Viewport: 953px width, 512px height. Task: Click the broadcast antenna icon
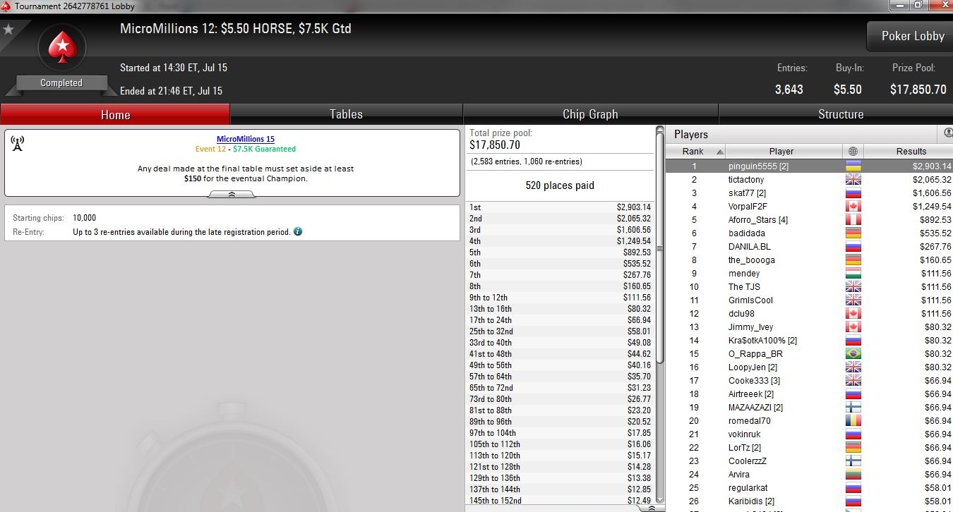[18, 144]
